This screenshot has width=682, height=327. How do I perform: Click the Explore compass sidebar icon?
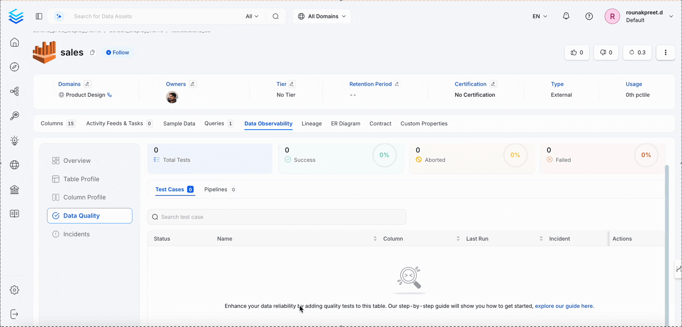point(15,67)
